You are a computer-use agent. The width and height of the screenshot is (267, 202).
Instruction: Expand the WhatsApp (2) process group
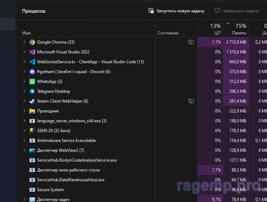24,82
